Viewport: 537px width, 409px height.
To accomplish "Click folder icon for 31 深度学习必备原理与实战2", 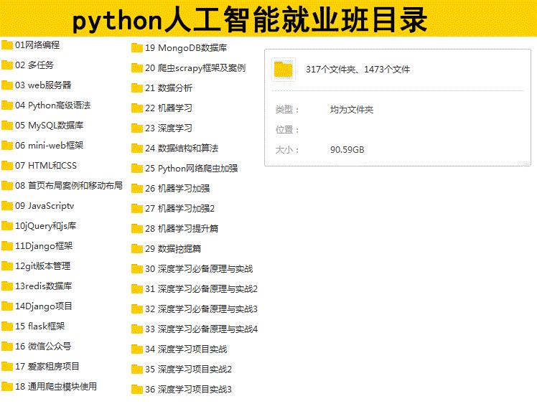I will [137, 289].
